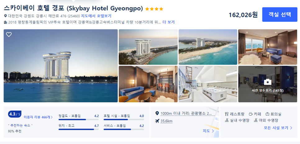This screenshot has height=144, width=300.
Task: Click the airplane distance icon
Action: tap(157, 121)
